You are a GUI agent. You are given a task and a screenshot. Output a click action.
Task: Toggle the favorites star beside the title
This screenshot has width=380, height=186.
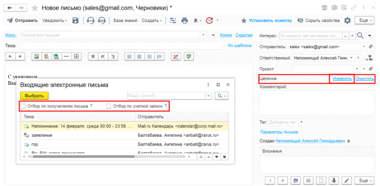point(35,8)
